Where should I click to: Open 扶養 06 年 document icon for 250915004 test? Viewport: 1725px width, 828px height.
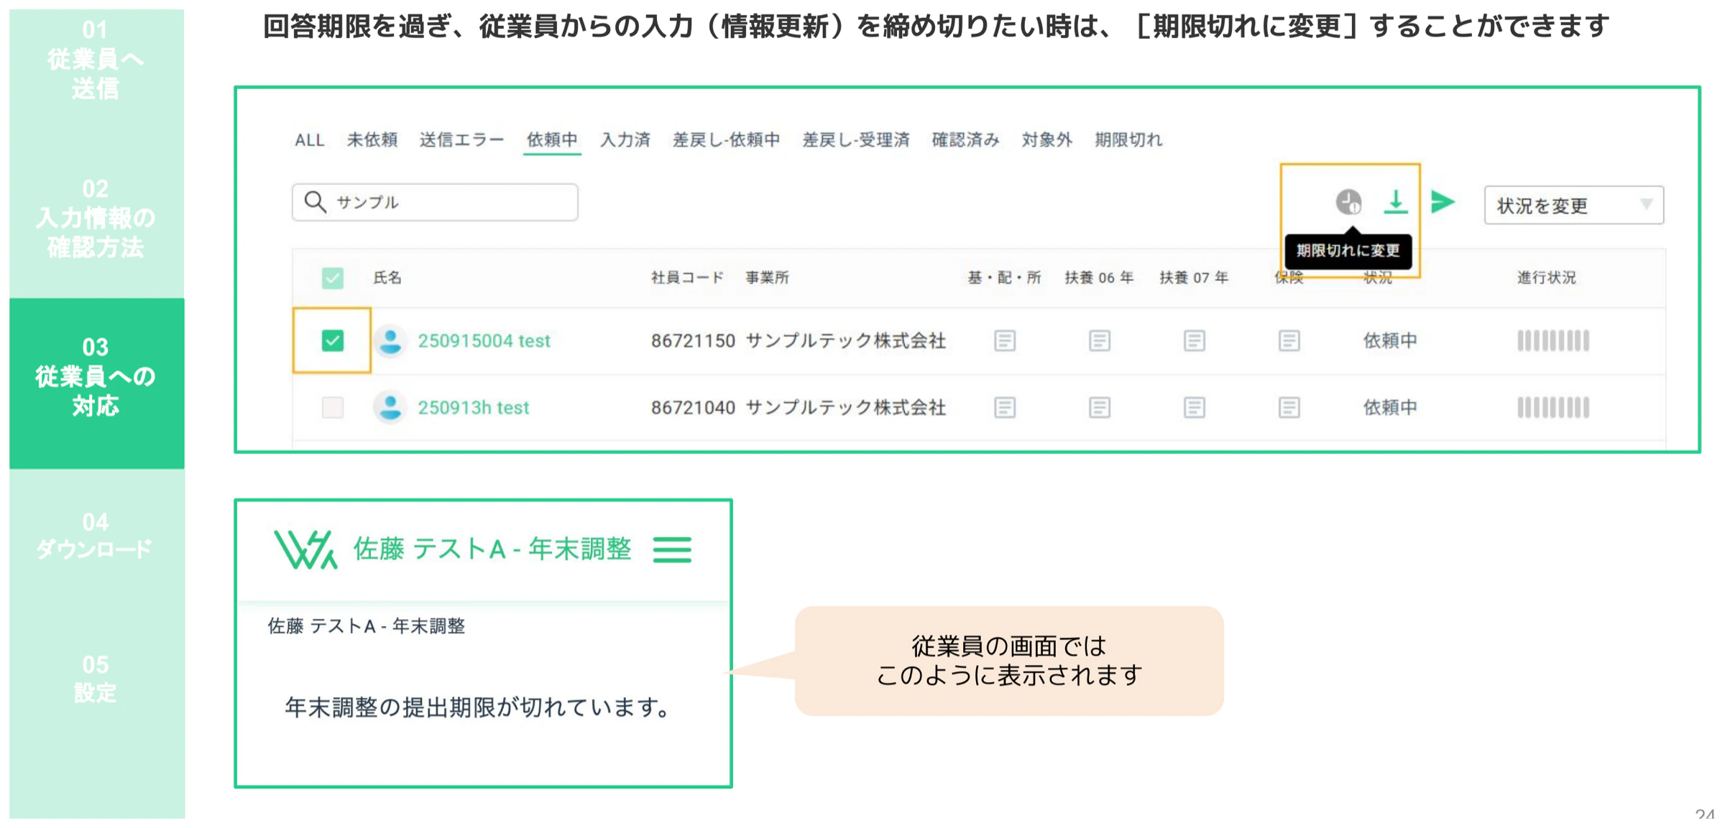(x=1099, y=340)
